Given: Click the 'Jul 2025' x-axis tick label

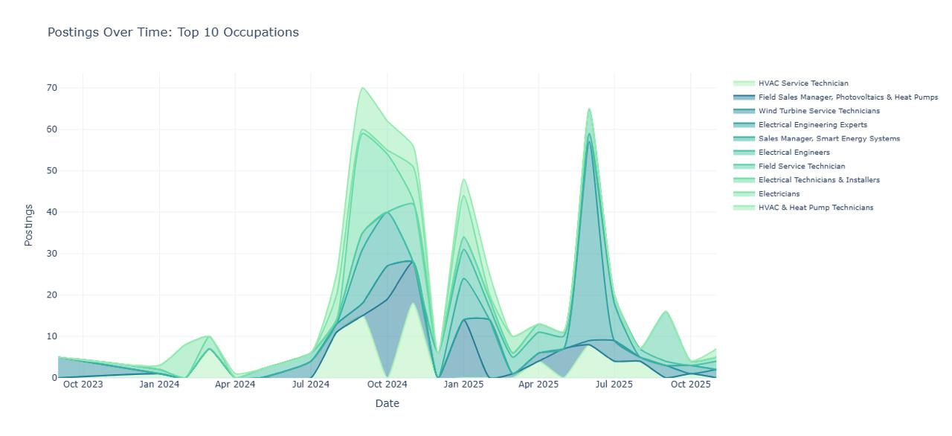Looking at the screenshot, I should point(614,385).
